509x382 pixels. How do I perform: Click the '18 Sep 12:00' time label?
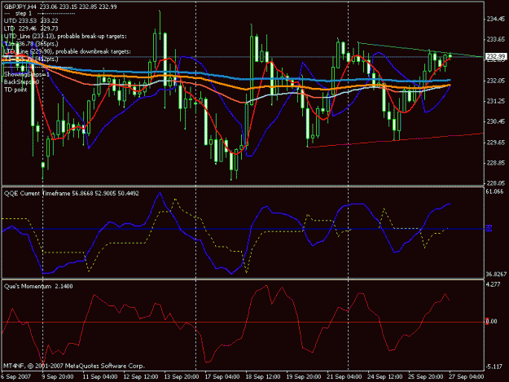(x=263, y=377)
